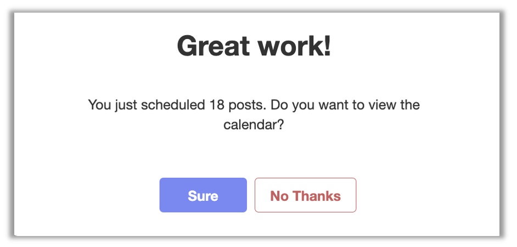Click the number 18 in the message

(x=217, y=105)
